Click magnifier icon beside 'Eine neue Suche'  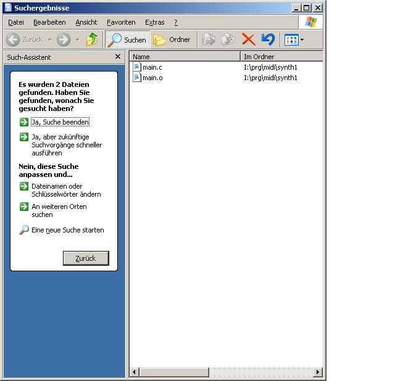click(x=24, y=230)
